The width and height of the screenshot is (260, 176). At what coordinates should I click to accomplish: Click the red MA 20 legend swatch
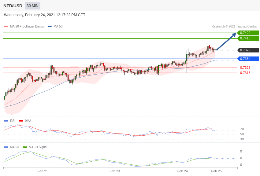[6, 27]
